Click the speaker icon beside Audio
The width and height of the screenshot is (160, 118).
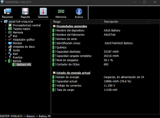[x=10, y=50]
